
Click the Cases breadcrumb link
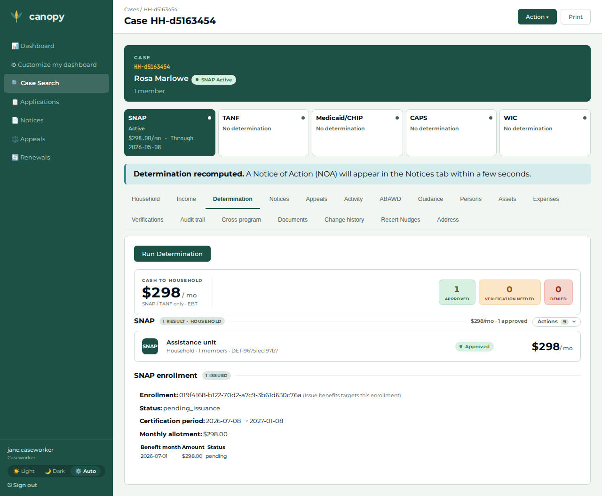pos(131,9)
